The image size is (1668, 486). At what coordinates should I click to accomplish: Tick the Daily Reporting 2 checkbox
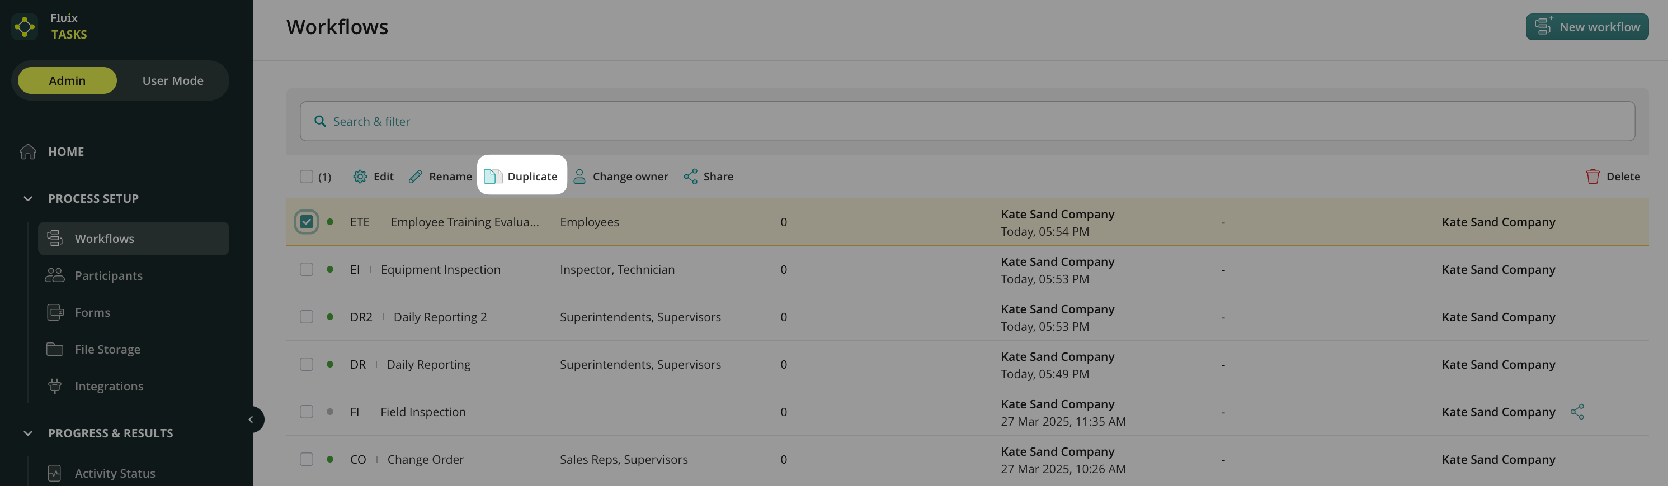(307, 317)
